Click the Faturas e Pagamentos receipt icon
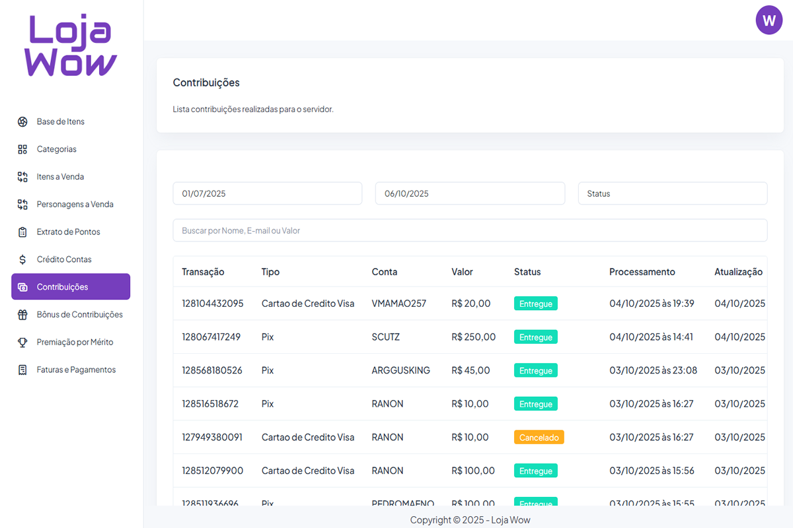The width and height of the screenshot is (793, 528). 22,370
